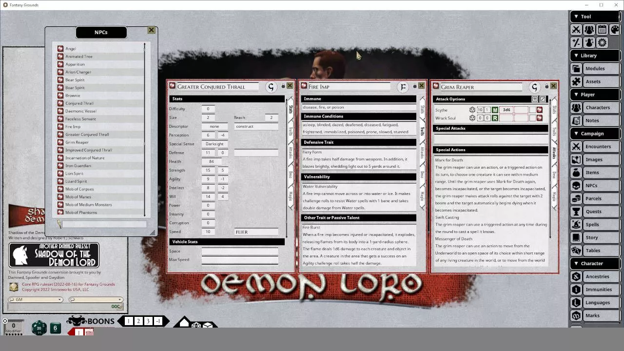Open the Parcels campaign button
This screenshot has width=624, height=351.
[x=595, y=198]
